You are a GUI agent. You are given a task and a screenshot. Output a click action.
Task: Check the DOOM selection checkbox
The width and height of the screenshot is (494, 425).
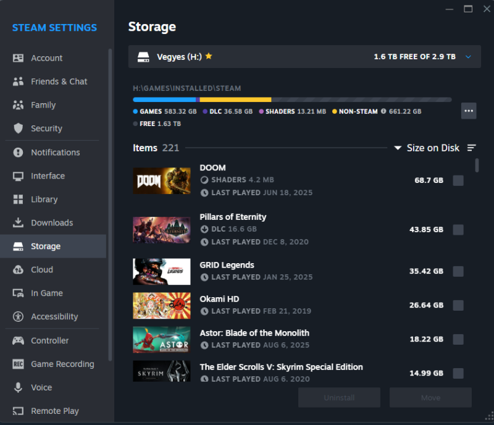pos(458,180)
